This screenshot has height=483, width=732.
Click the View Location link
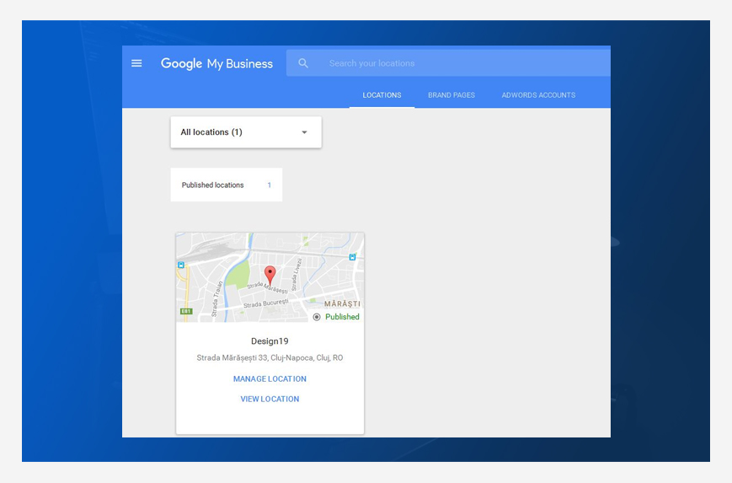tap(270, 399)
